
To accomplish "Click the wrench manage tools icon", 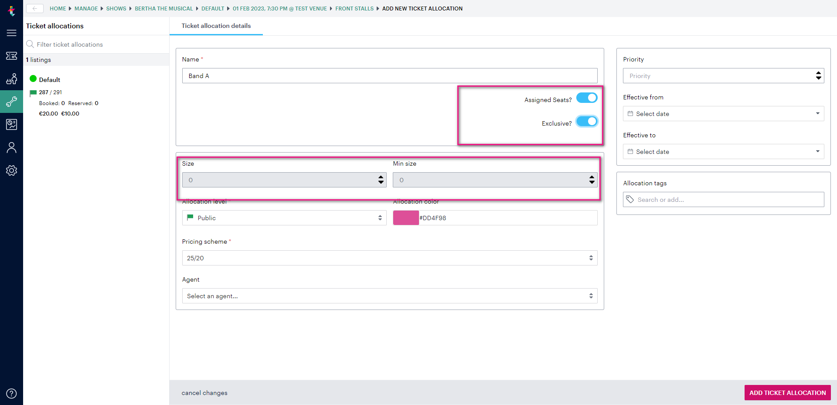I will pyautogui.click(x=12, y=102).
